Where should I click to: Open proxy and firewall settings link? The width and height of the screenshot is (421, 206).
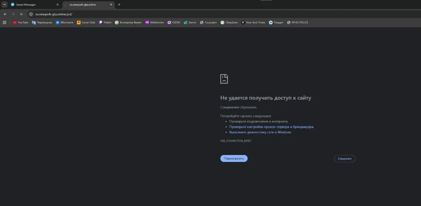(x=272, y=127)
